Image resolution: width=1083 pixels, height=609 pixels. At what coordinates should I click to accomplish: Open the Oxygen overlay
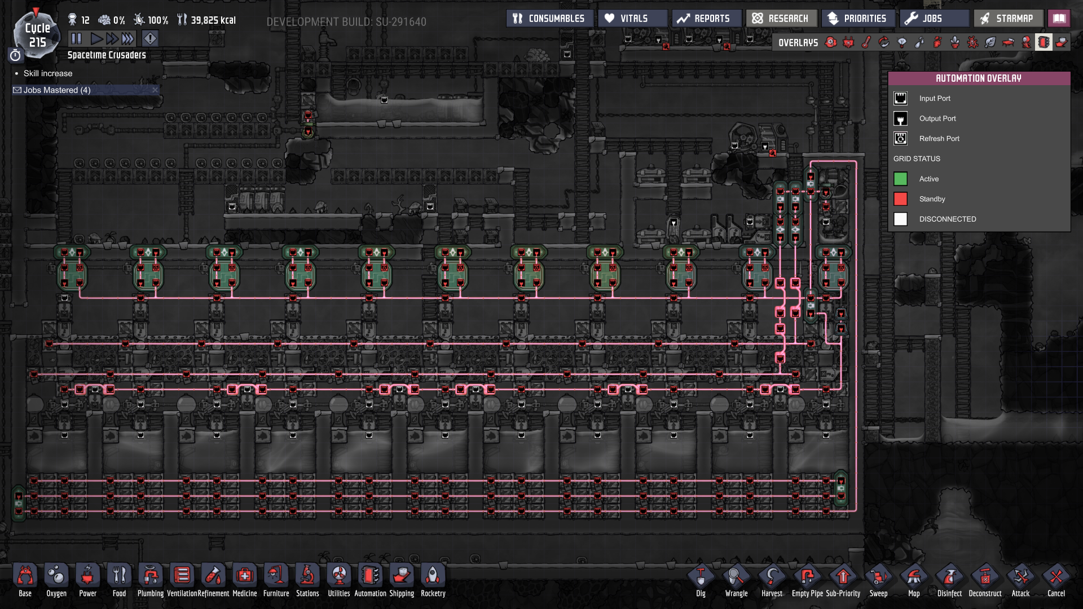click(x=831, y=43)
